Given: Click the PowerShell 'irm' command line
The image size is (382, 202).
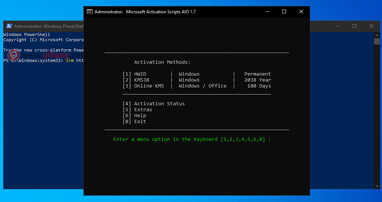Looking at the screenshot, I should [44, 60].
